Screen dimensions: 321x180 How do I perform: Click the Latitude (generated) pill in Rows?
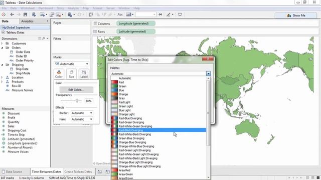click(x=136, y=31)
